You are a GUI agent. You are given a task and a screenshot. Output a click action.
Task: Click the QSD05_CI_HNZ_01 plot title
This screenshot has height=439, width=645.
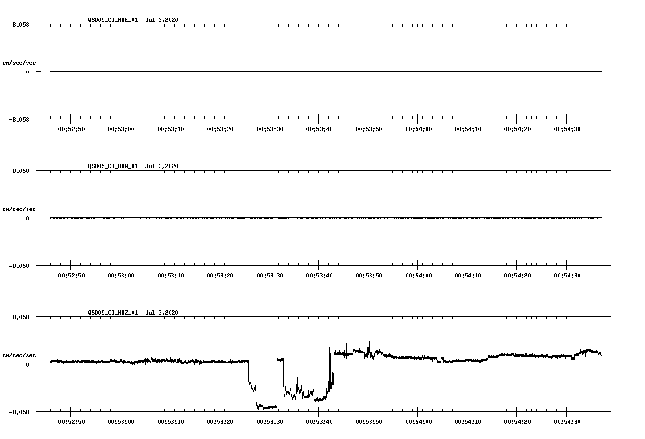pos(133,312)
